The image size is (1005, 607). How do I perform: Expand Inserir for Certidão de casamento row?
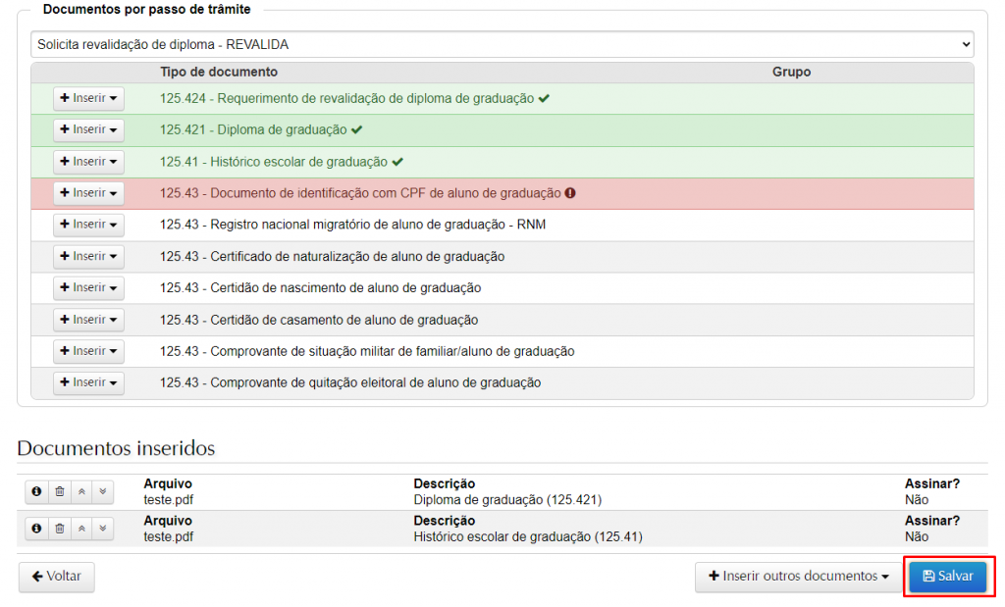click(x=88, y=320)
